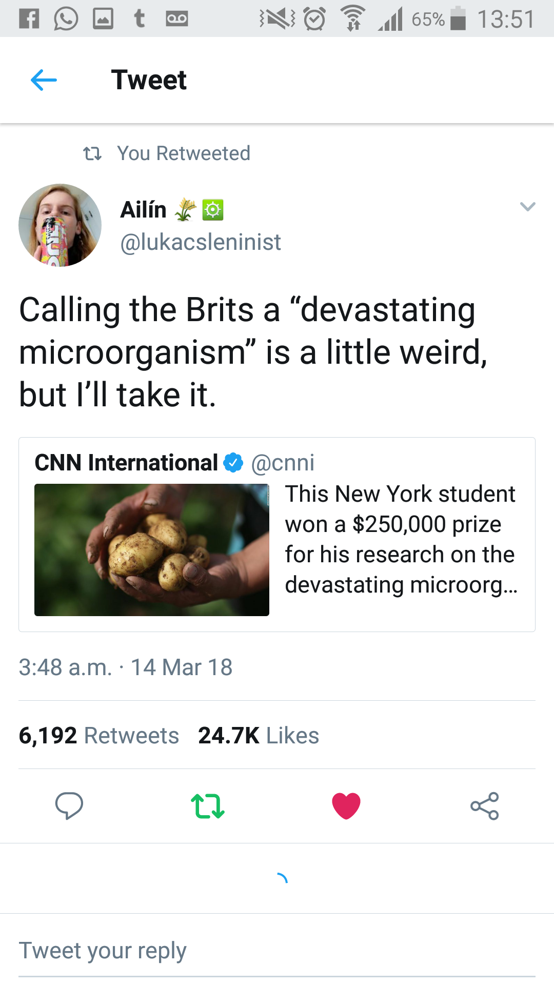Open Ailín's profile picture
This screenshot has height=985, width=554.
pyautogui.click(x=60, y=225)
